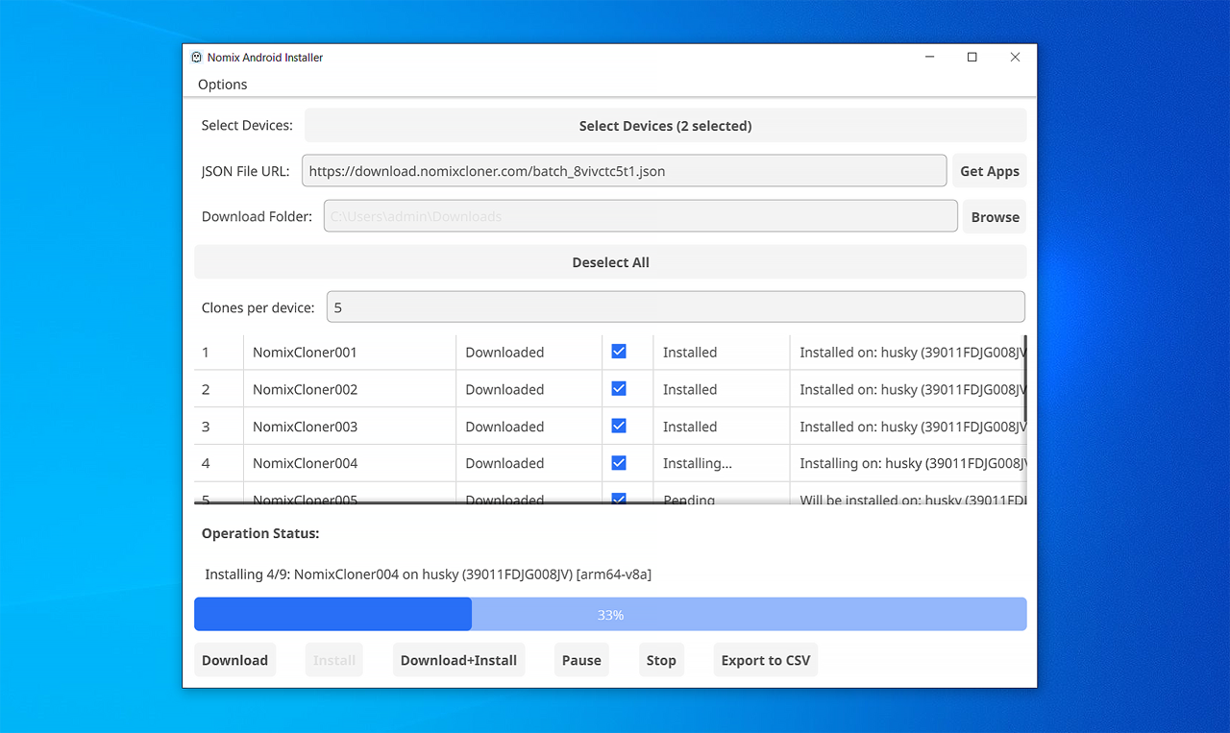Click the Download button
This screenshot has width=1230, height=733.
click(x=234, y=660)
